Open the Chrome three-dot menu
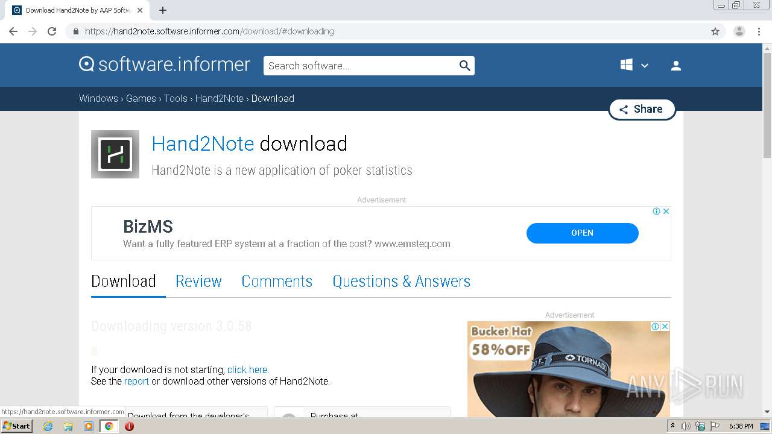772x434 pixels. (759, 31)
